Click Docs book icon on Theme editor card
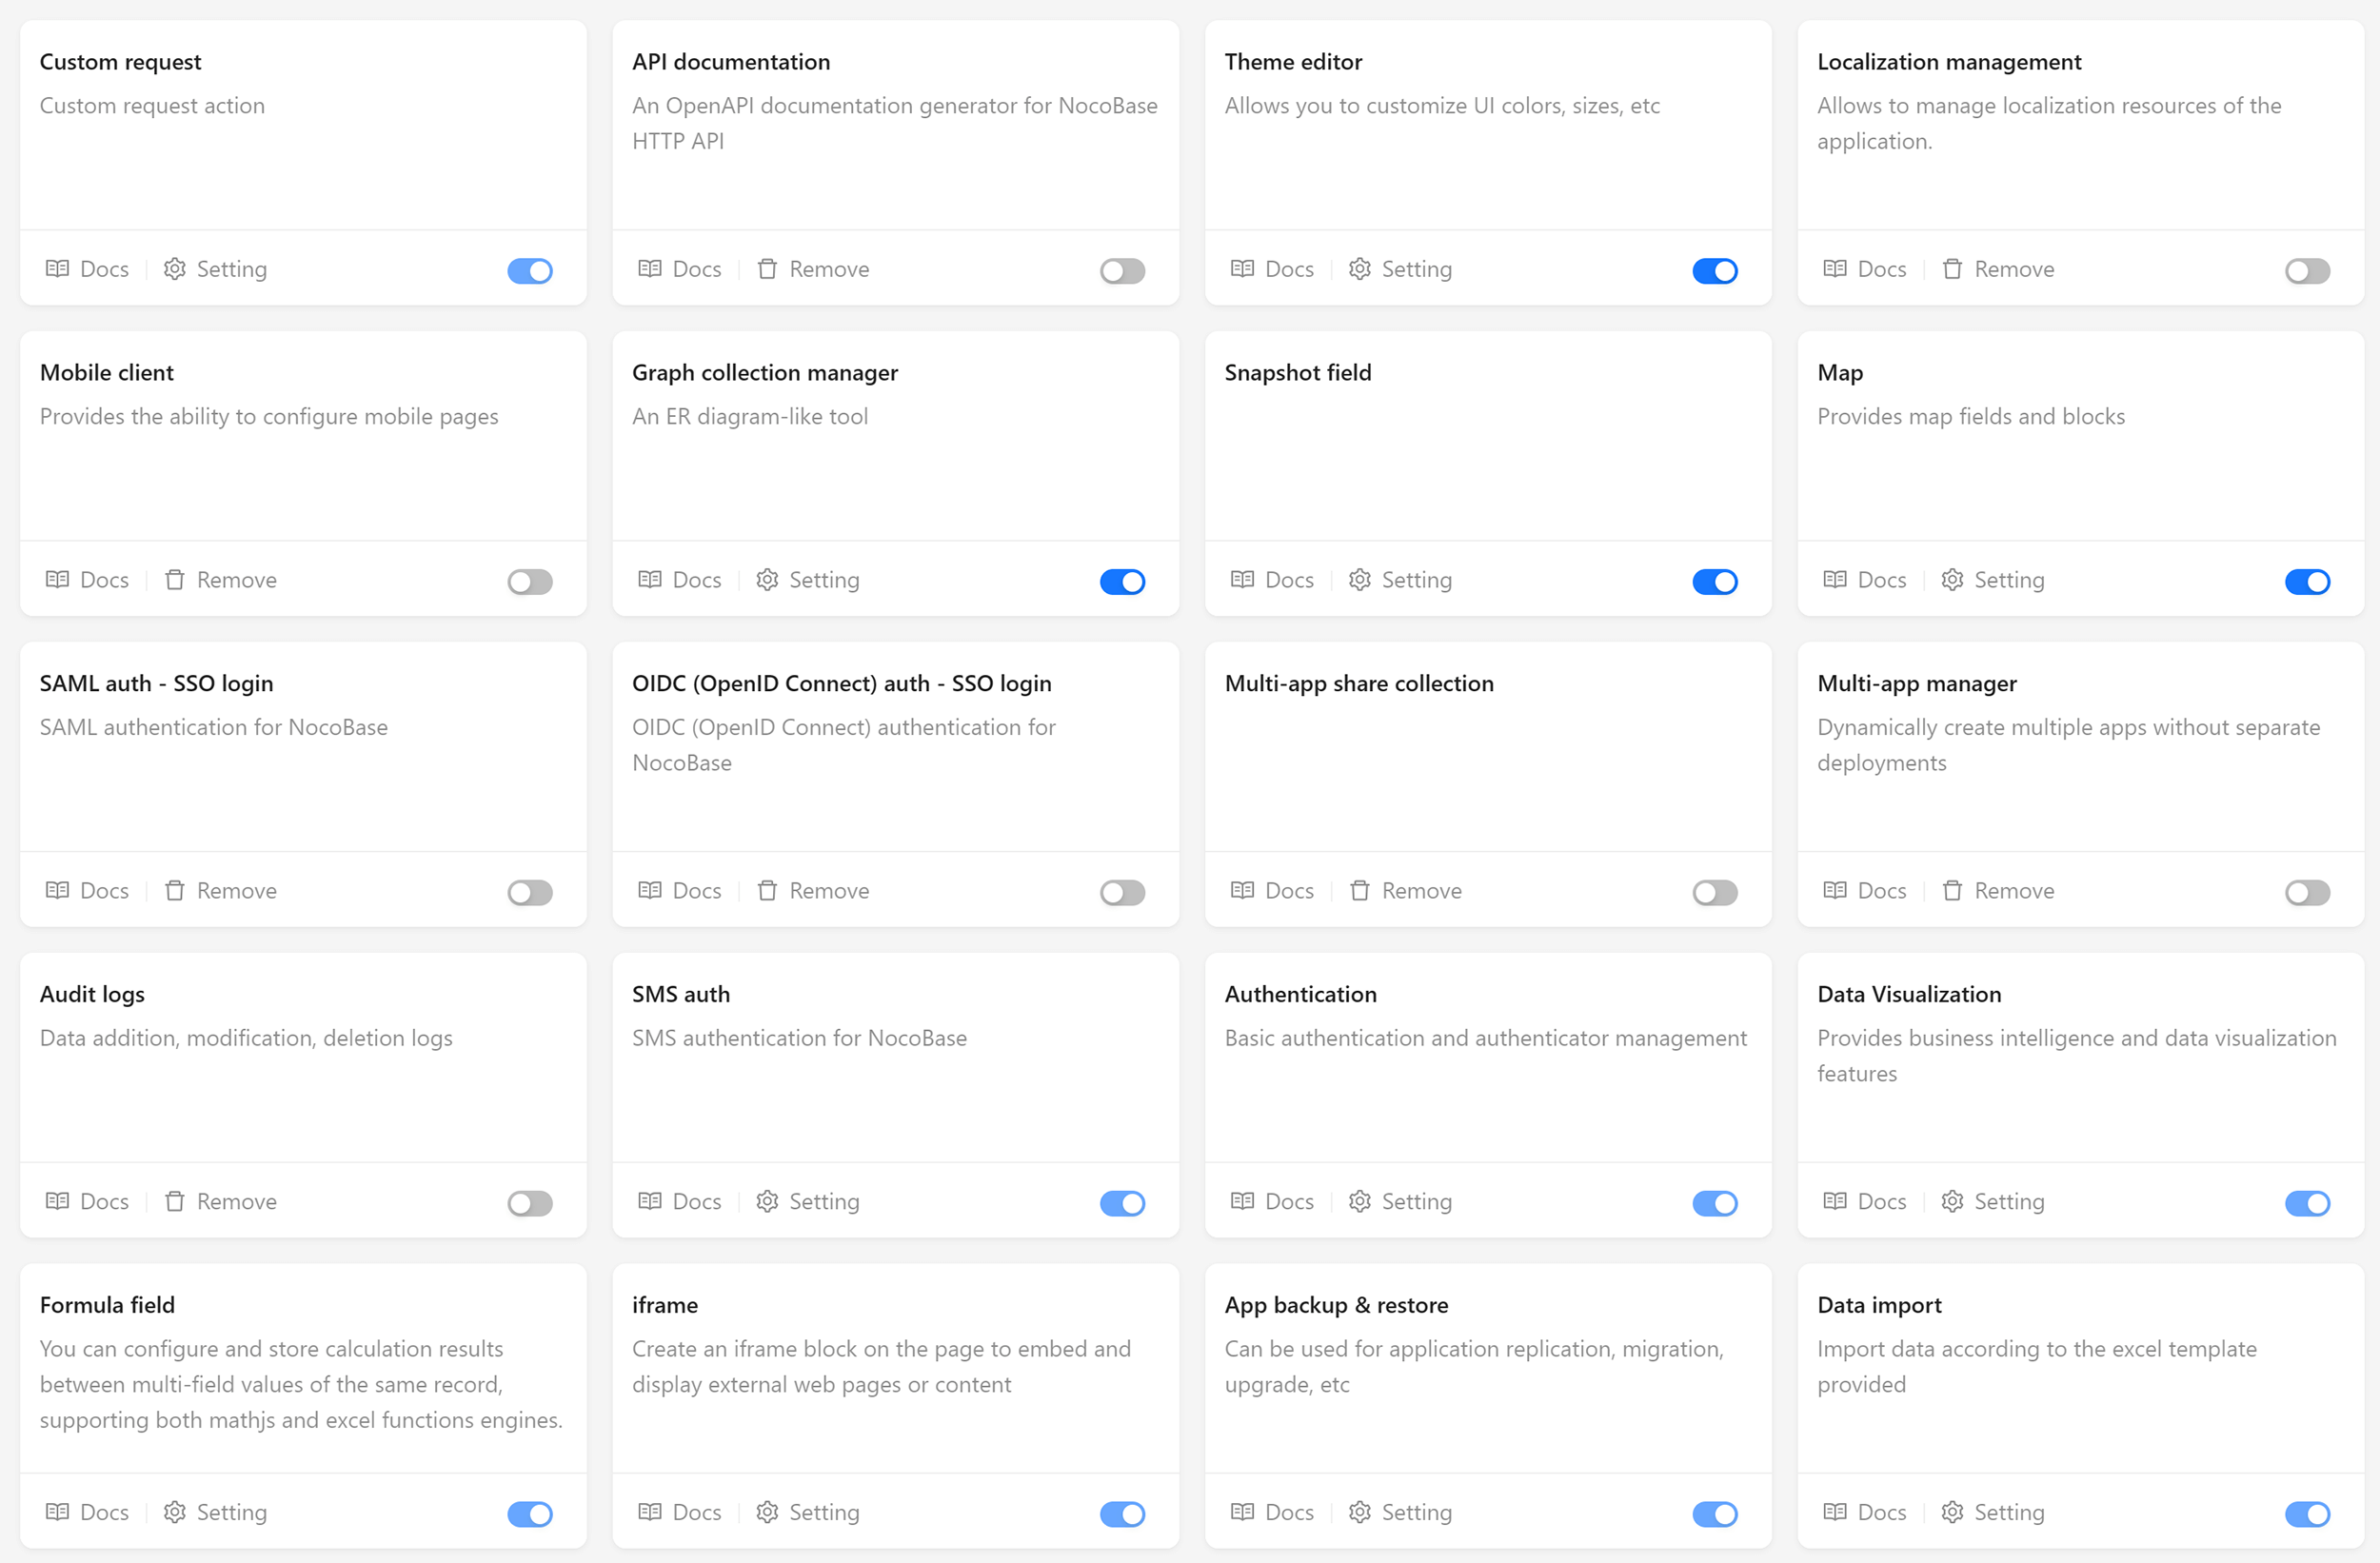 tap(1242, 269)
